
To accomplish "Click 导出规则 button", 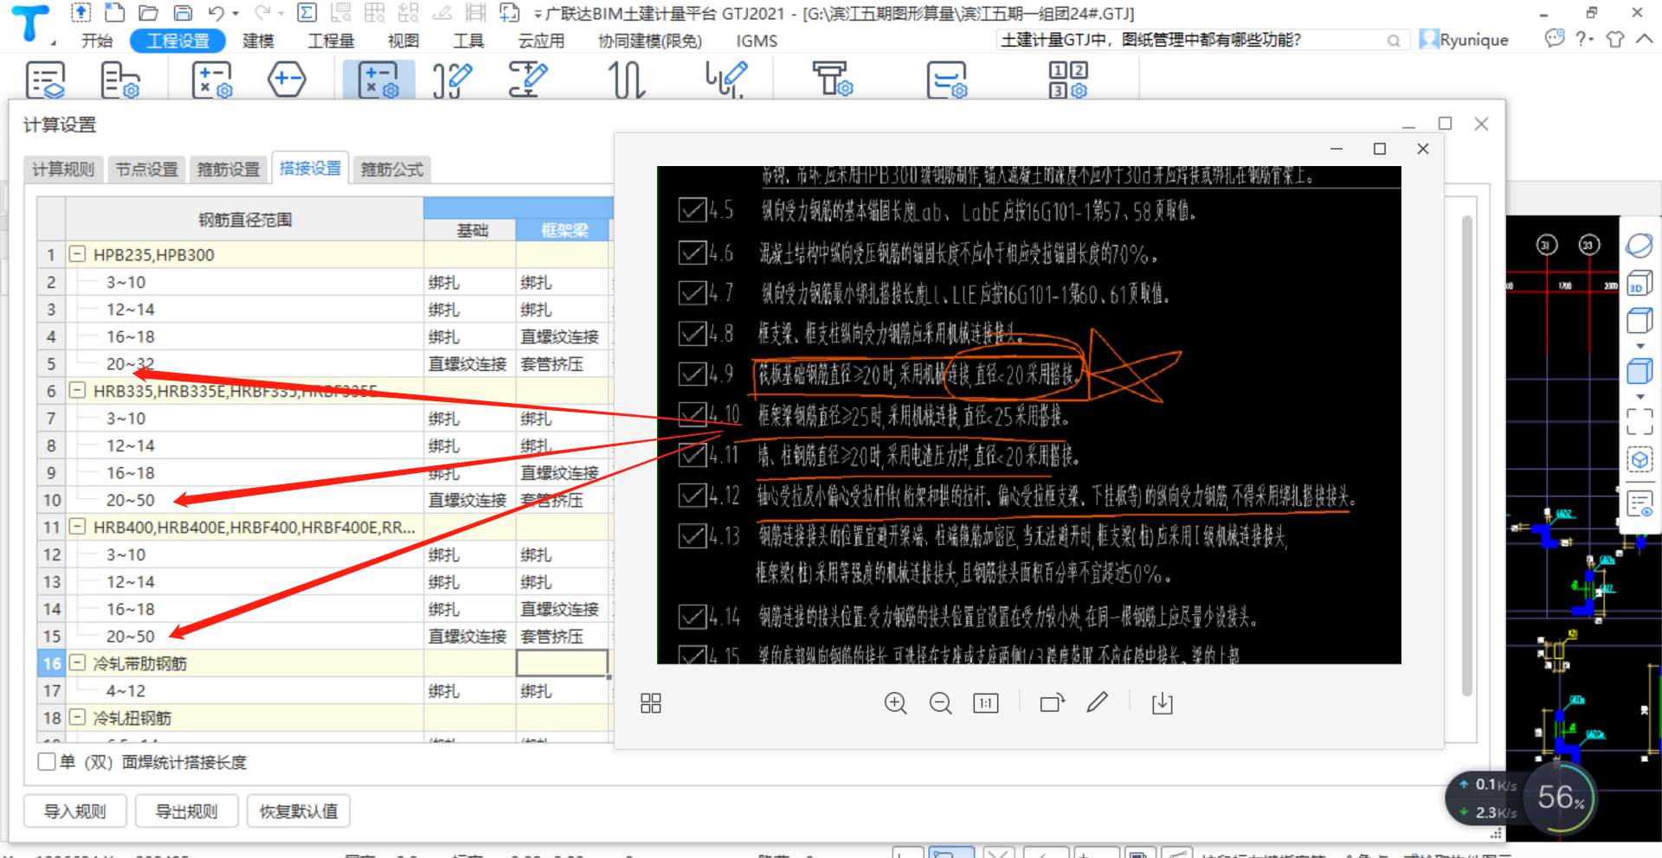I will click(186, 811).
